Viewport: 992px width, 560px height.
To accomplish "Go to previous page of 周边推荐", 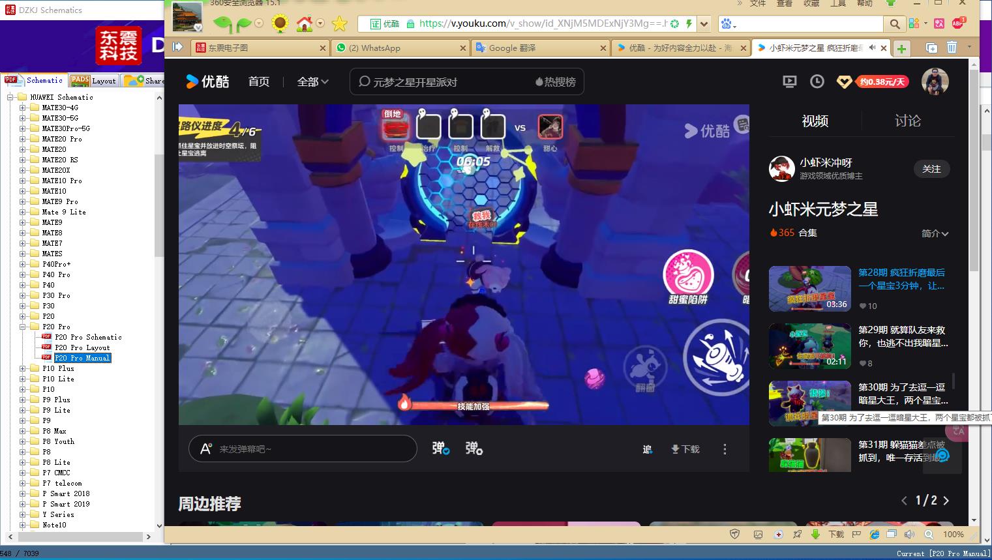I will [904, 501].
